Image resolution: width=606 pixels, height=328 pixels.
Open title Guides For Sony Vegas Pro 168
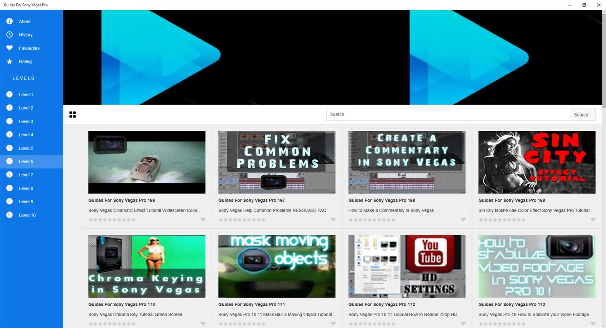[382, 200]
